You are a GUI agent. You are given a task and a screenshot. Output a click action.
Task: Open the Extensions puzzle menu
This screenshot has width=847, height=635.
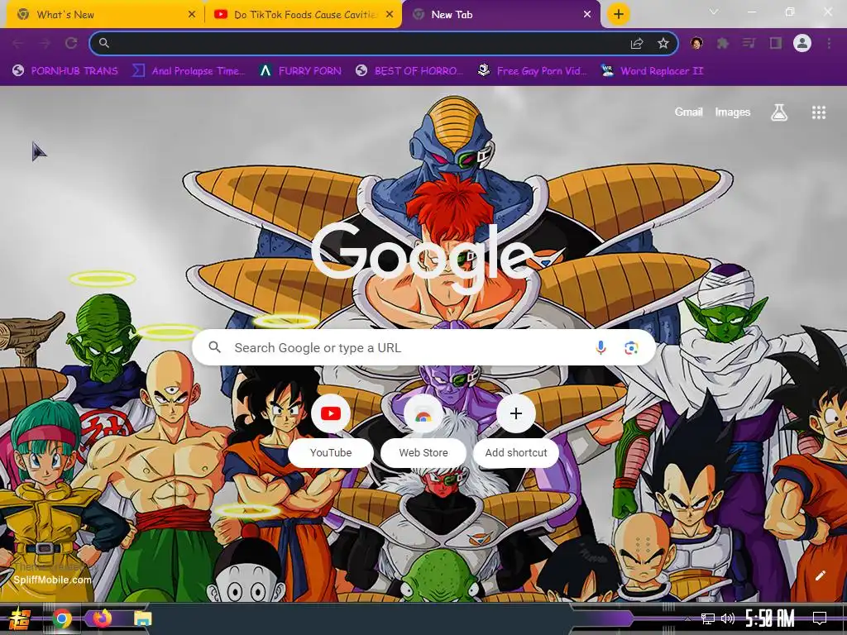click(x=723, y=43)
